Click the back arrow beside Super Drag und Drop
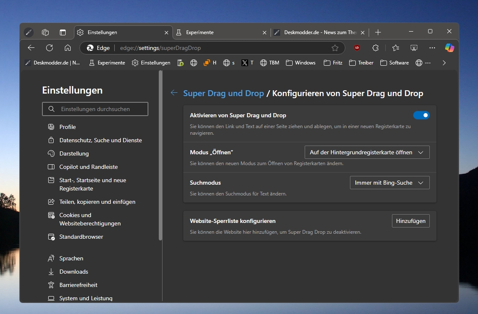Viewport: 478px width, 314px height. (174, 93)
